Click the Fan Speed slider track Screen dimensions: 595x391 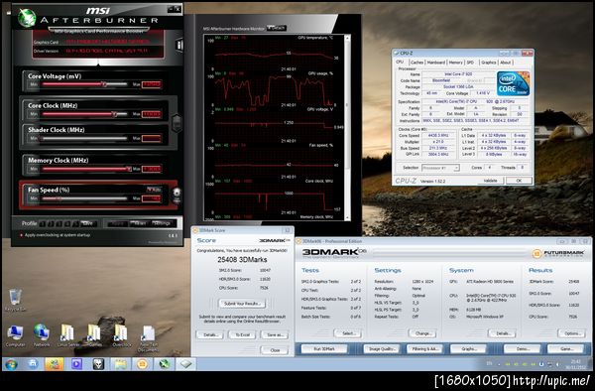pyautogui.click(x=84, y=198)
